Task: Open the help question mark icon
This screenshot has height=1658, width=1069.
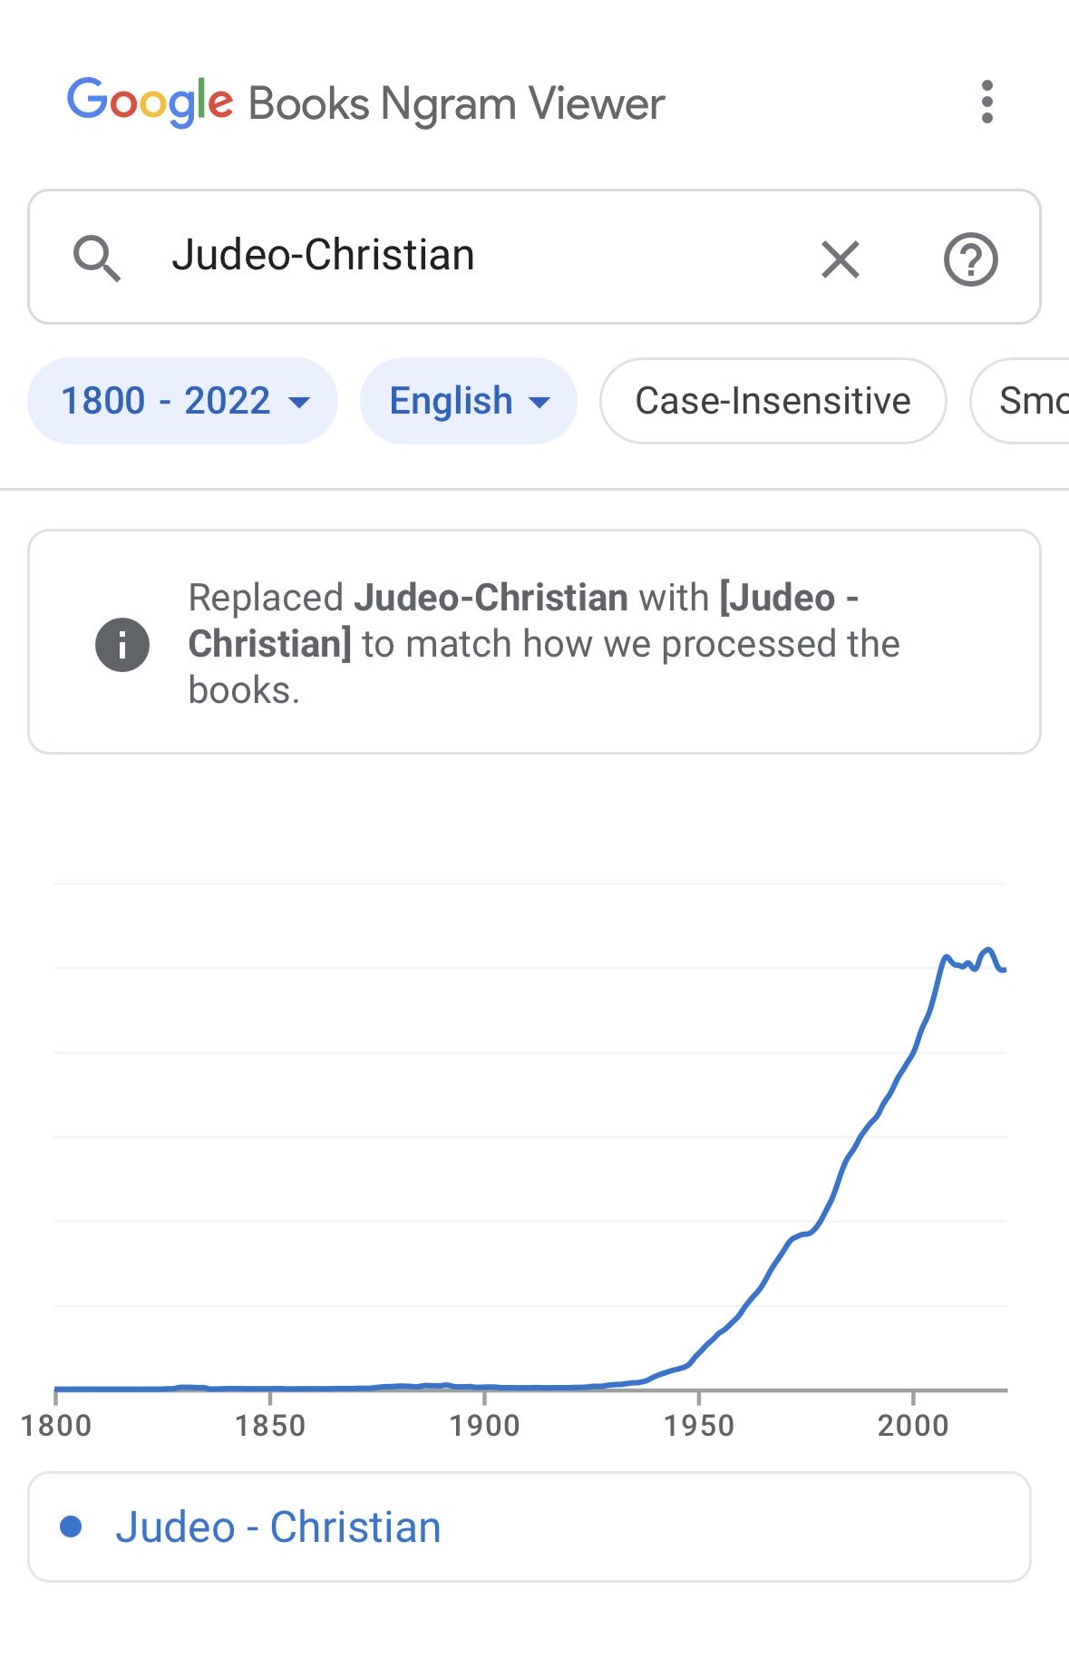Action: [970, 259]
